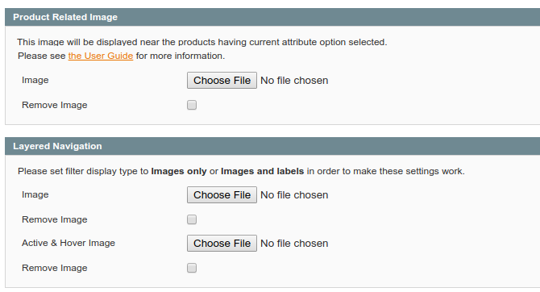Click the Remove Image label below Active & Hover Image
This screenshot has height=292, width=540.
55,268
